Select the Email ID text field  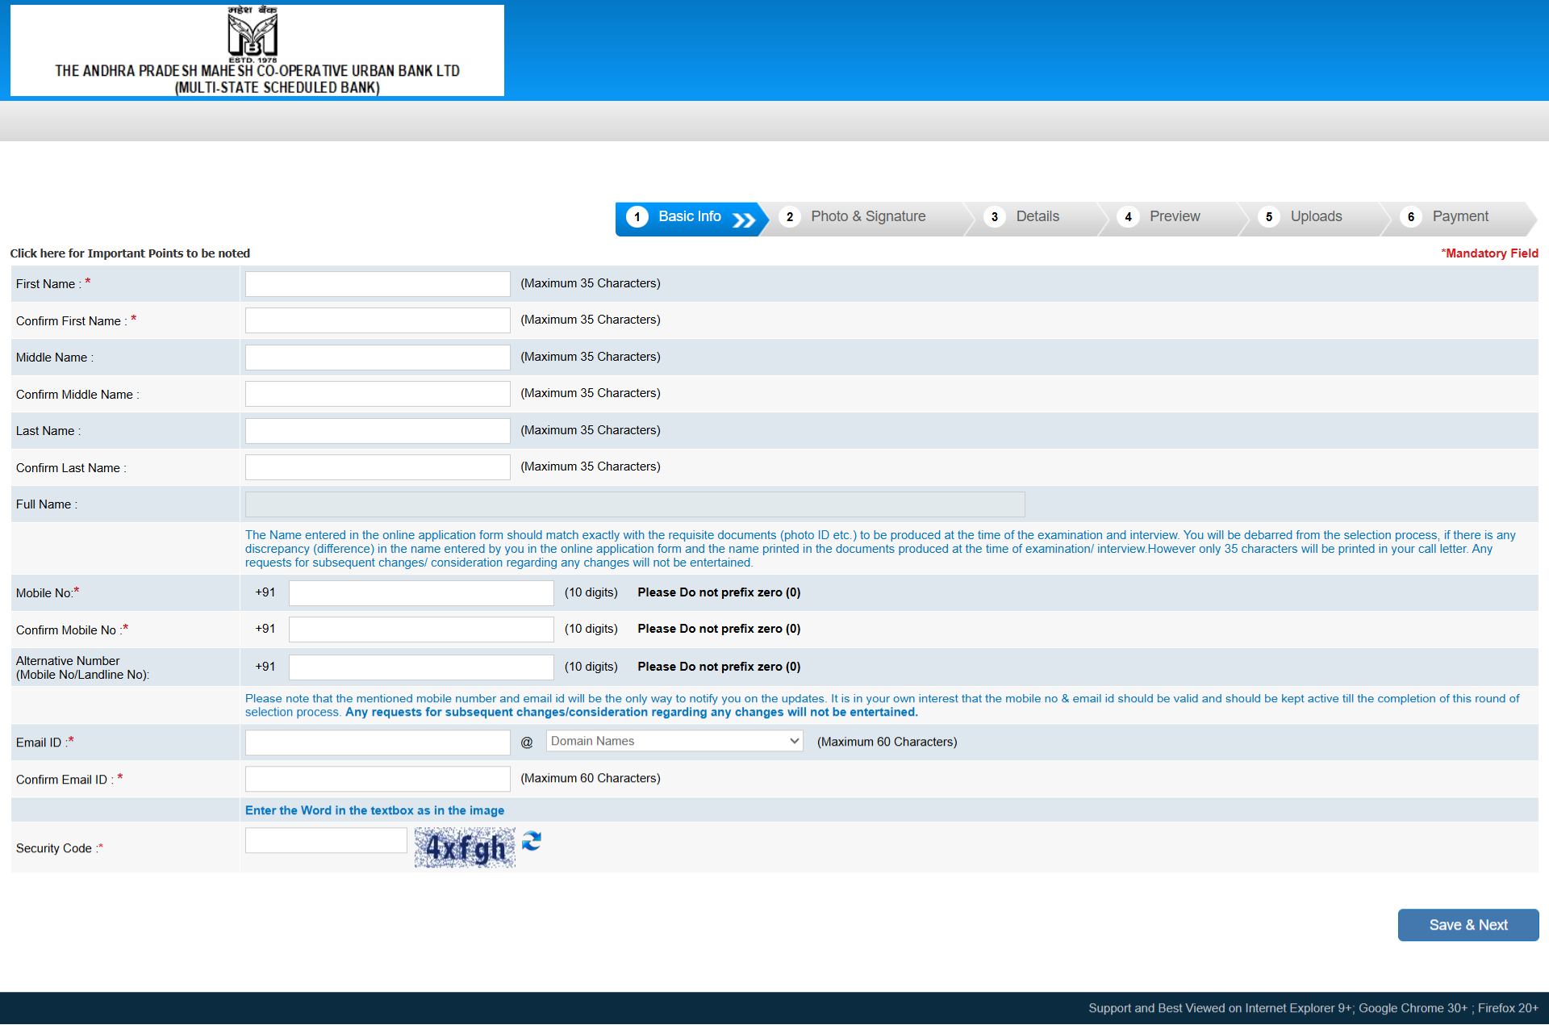point(378,743)
